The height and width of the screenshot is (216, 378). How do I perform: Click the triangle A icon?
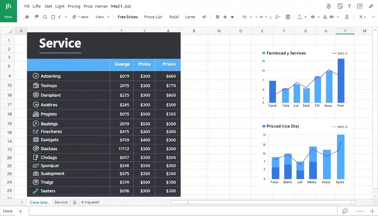(x=325, y=17)
